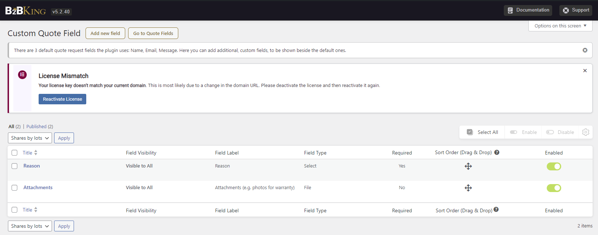Tick the checkbox for the Reason field
Screen dimensions: 598x235
pos(14,166)
